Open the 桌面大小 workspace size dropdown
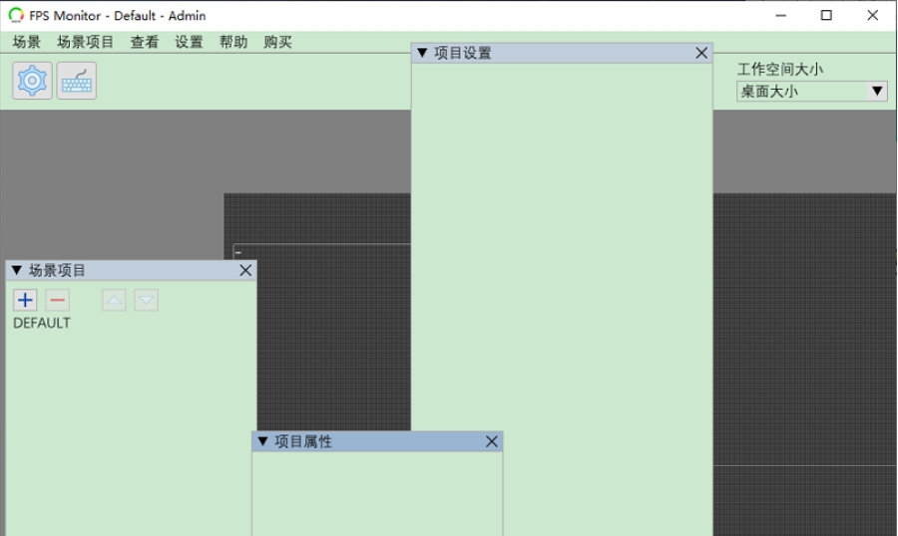Viewport: 898px width, 536px height. point(811,91)
